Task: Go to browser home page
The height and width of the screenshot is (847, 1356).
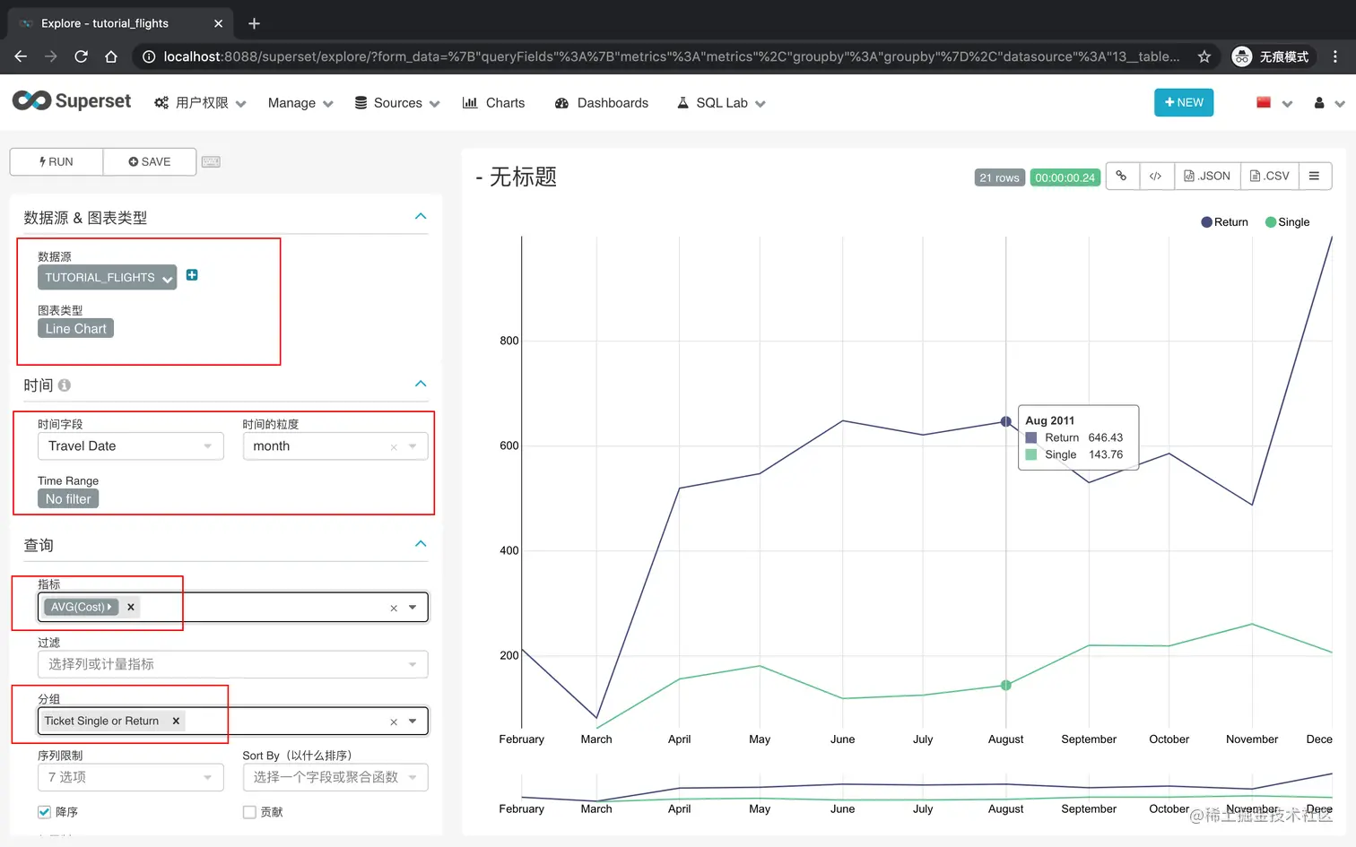Action: 111,56
